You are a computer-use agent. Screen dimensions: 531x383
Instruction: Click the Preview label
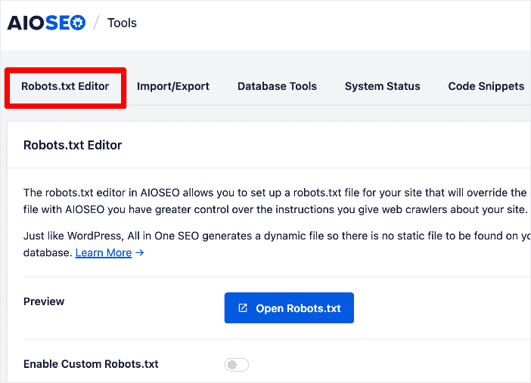coord(44,301)
